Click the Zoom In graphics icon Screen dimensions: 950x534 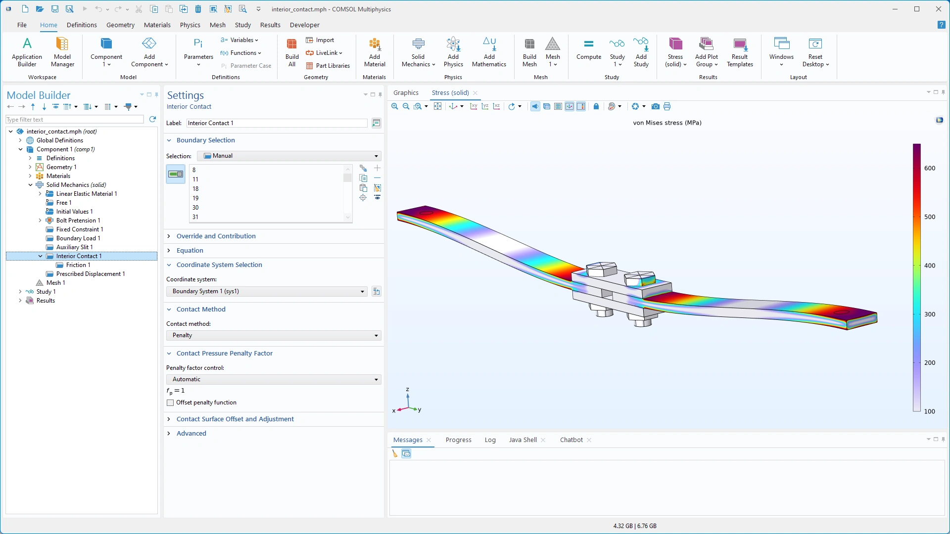[394, 106]
